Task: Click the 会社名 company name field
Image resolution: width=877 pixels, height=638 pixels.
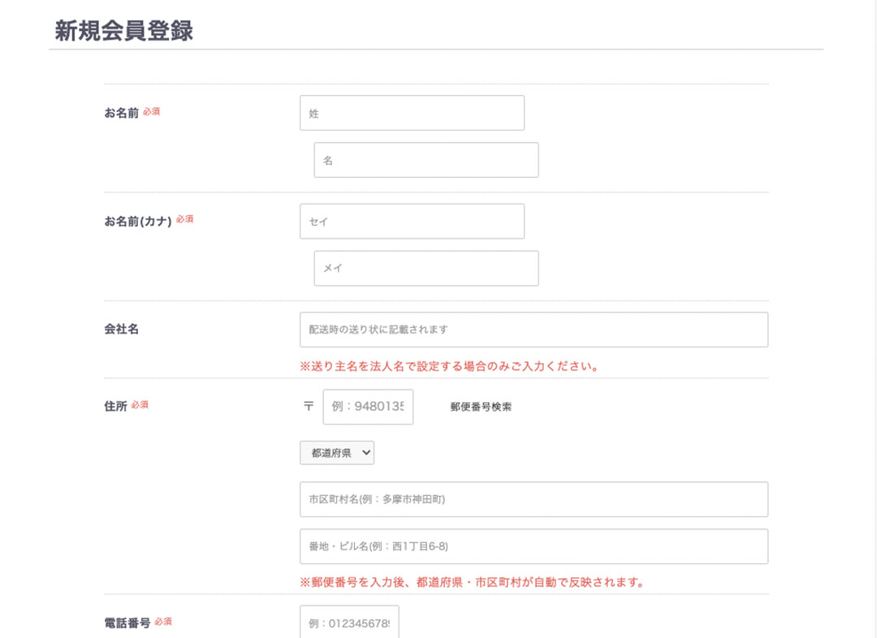Action: coord(534,330)
